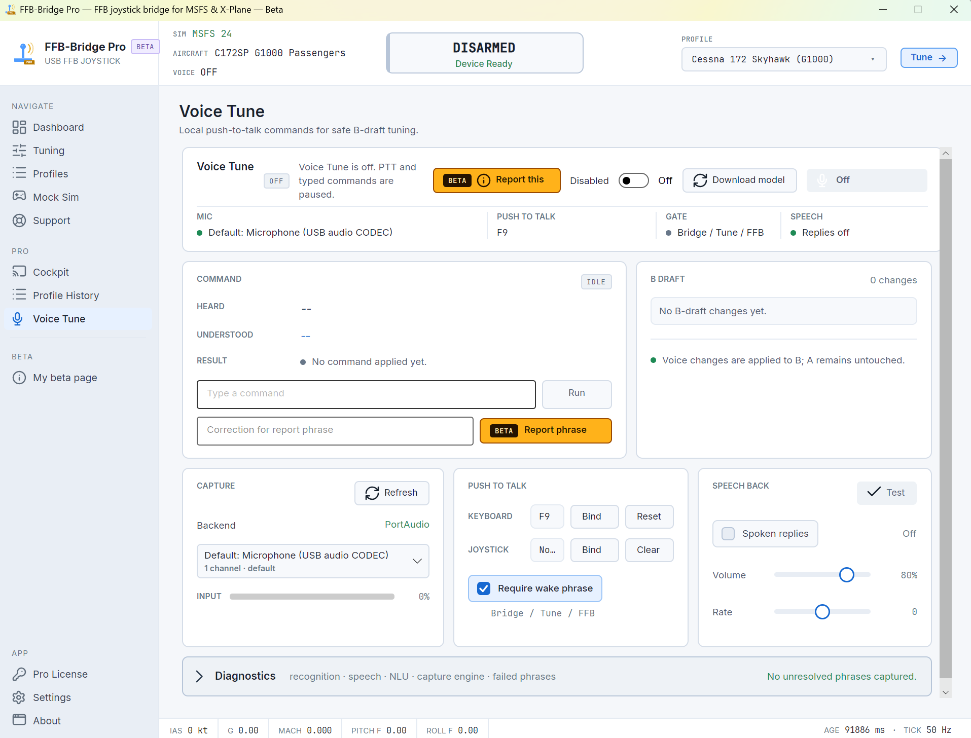Select Voice Tune sidebar item
971x738 pixels.
(78, 319)
